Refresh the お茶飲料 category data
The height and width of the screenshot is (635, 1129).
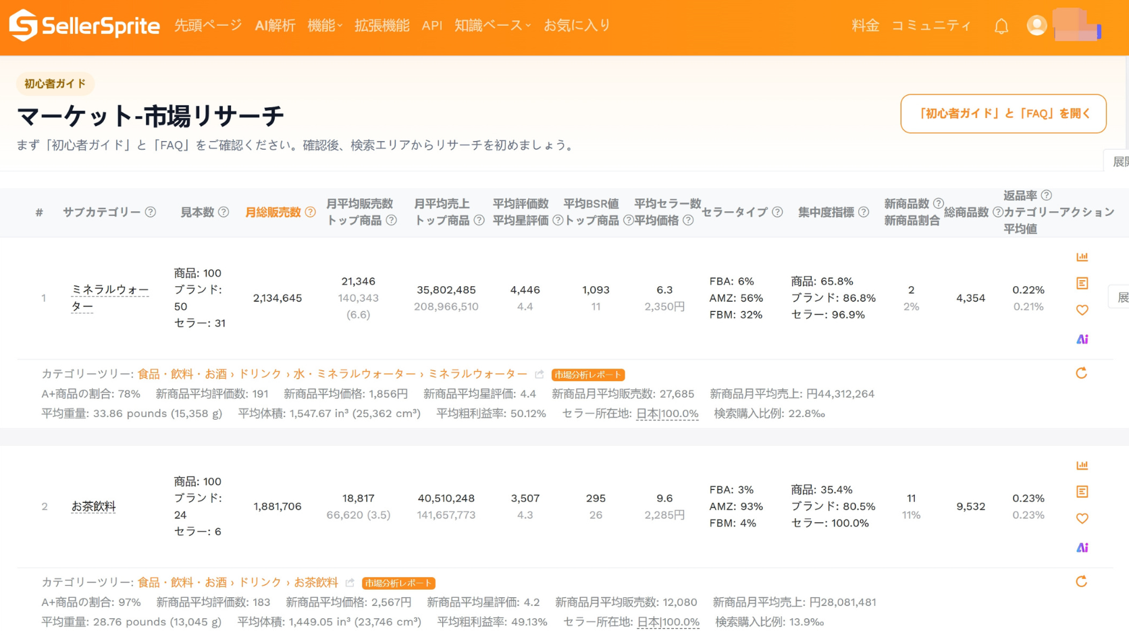1081,582
